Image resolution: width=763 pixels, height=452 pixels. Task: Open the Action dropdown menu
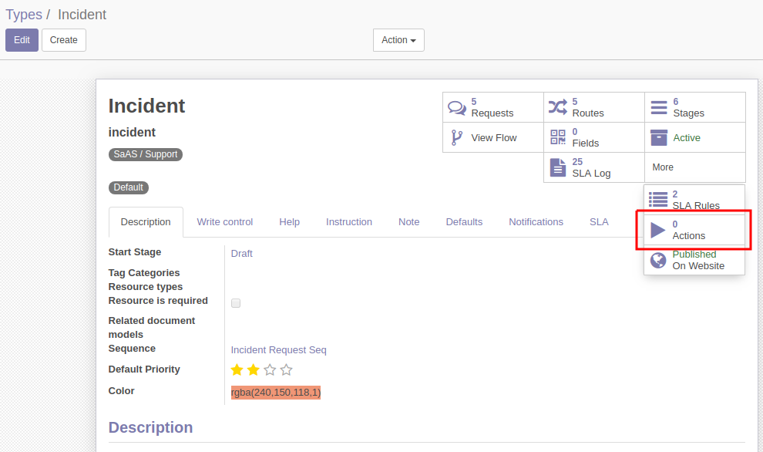(x=398, y=40)
